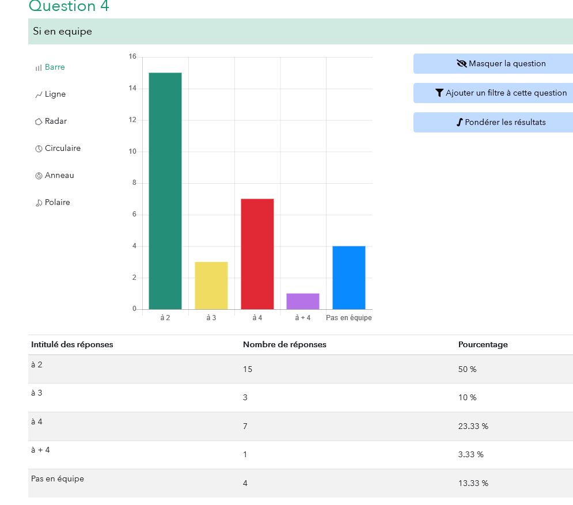Click 'Nombre de réponses' column header
Screen dimensions: 573x505
284,345
